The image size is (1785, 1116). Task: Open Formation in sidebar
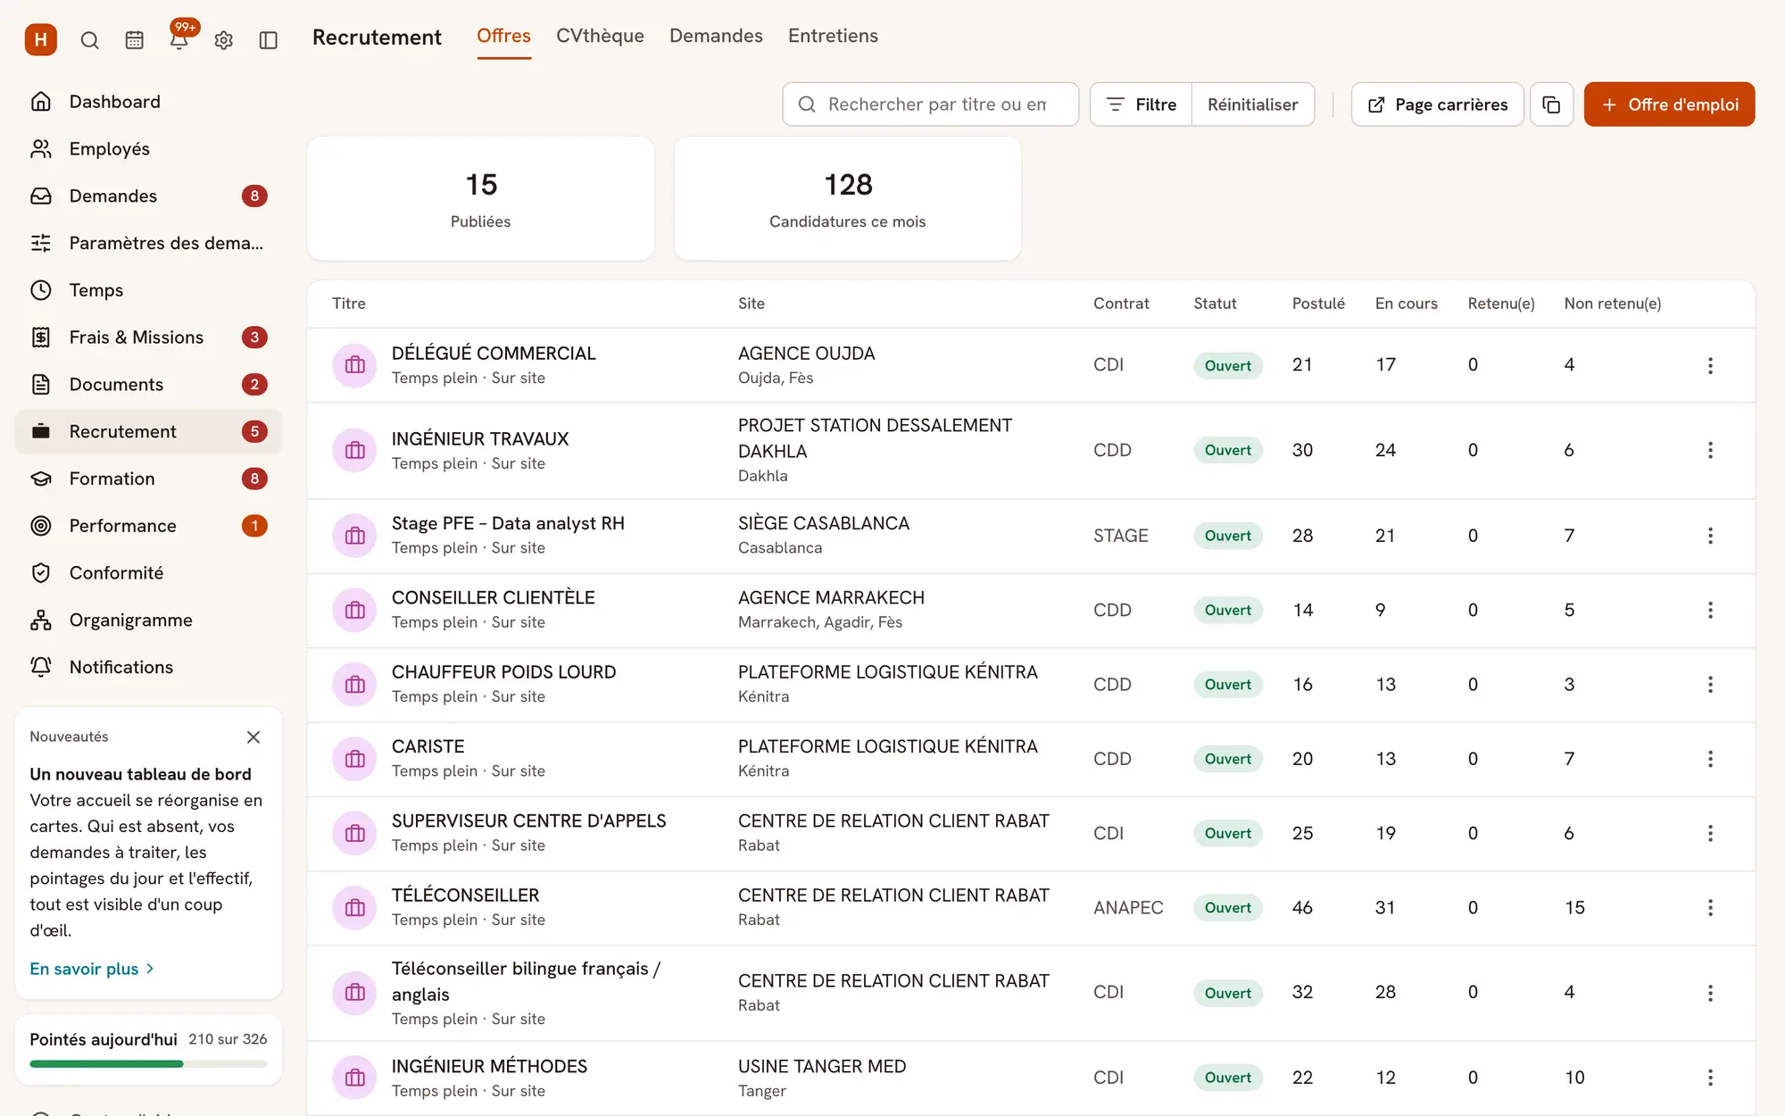[148, 479]
